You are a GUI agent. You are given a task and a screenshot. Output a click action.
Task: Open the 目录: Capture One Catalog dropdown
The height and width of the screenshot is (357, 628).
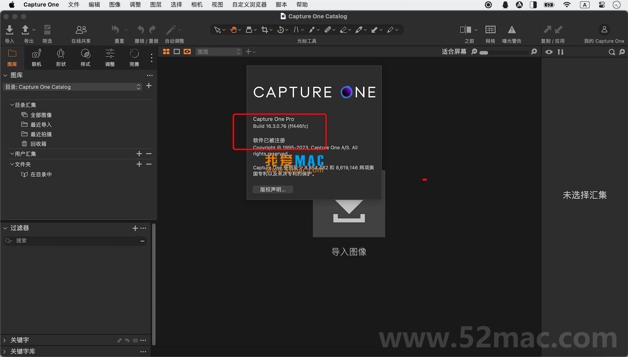point(72,87)
